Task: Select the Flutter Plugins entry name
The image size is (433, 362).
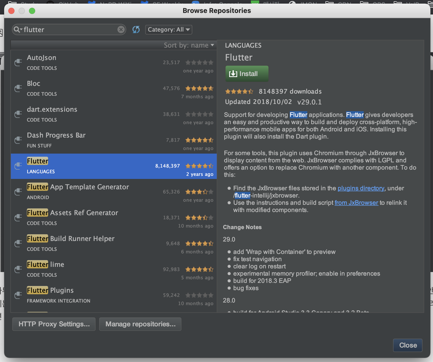Action: tap(50, 290)
